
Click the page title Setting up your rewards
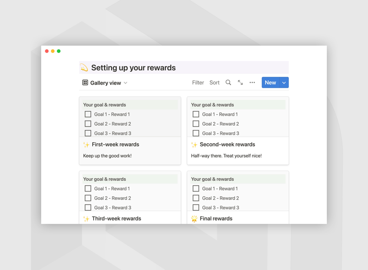click(133, 68)
